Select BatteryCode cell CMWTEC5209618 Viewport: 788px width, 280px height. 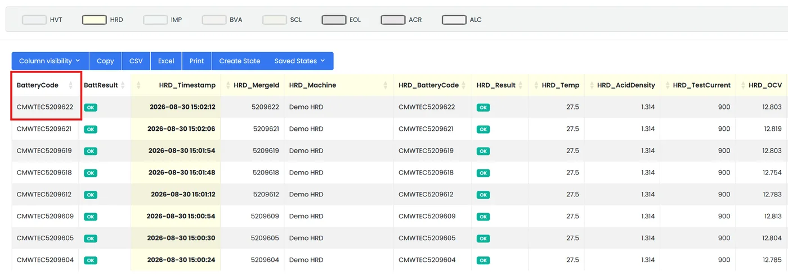(x=45, y=173)
